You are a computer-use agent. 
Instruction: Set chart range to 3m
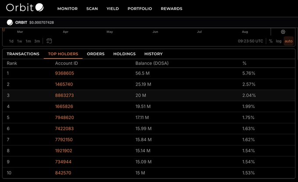[x=37, y=41]
